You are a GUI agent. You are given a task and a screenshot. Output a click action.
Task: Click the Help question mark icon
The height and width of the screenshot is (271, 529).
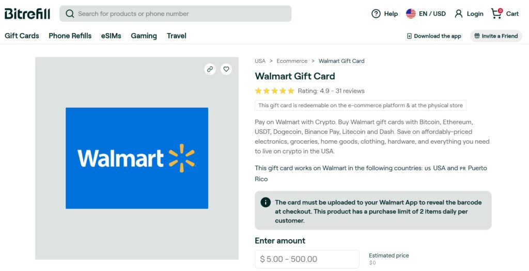tap(376, 14)
